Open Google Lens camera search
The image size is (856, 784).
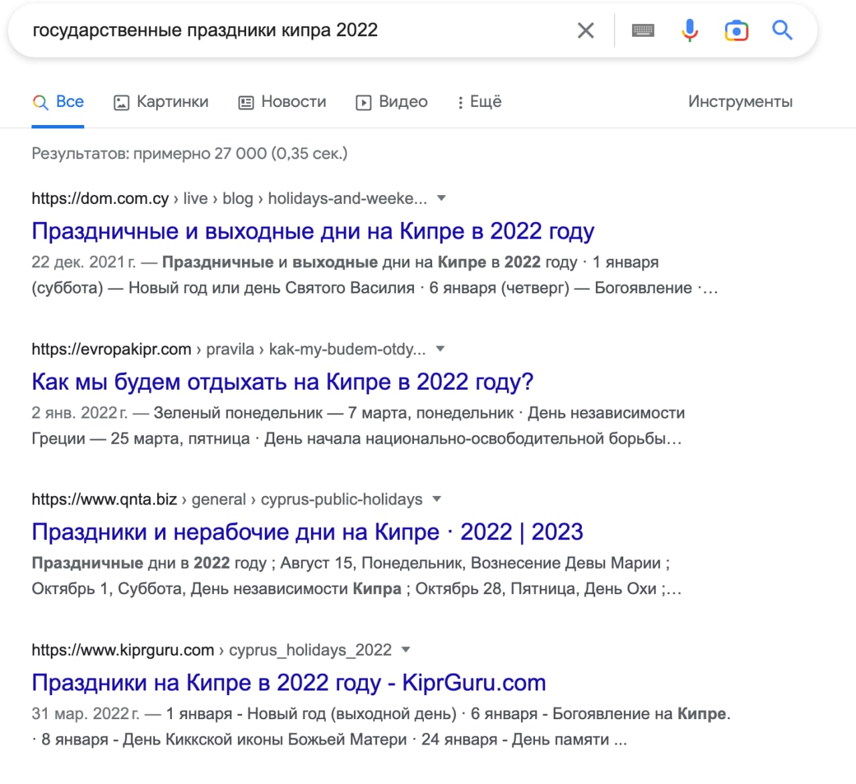point(736,31)
